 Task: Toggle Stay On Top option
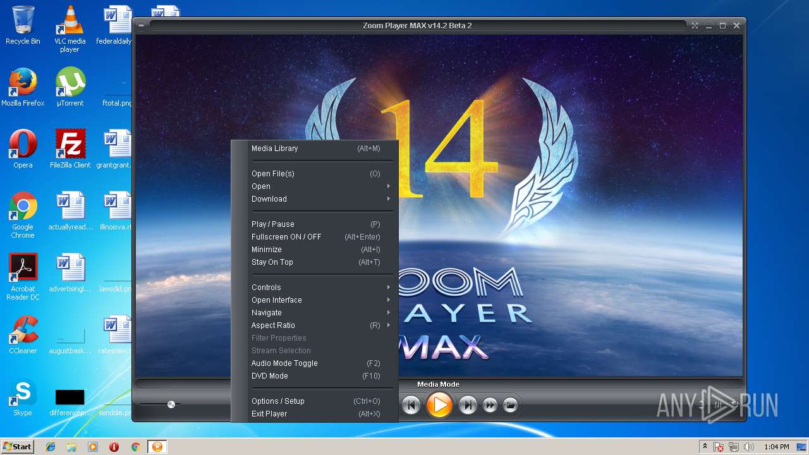click(315, 262)
